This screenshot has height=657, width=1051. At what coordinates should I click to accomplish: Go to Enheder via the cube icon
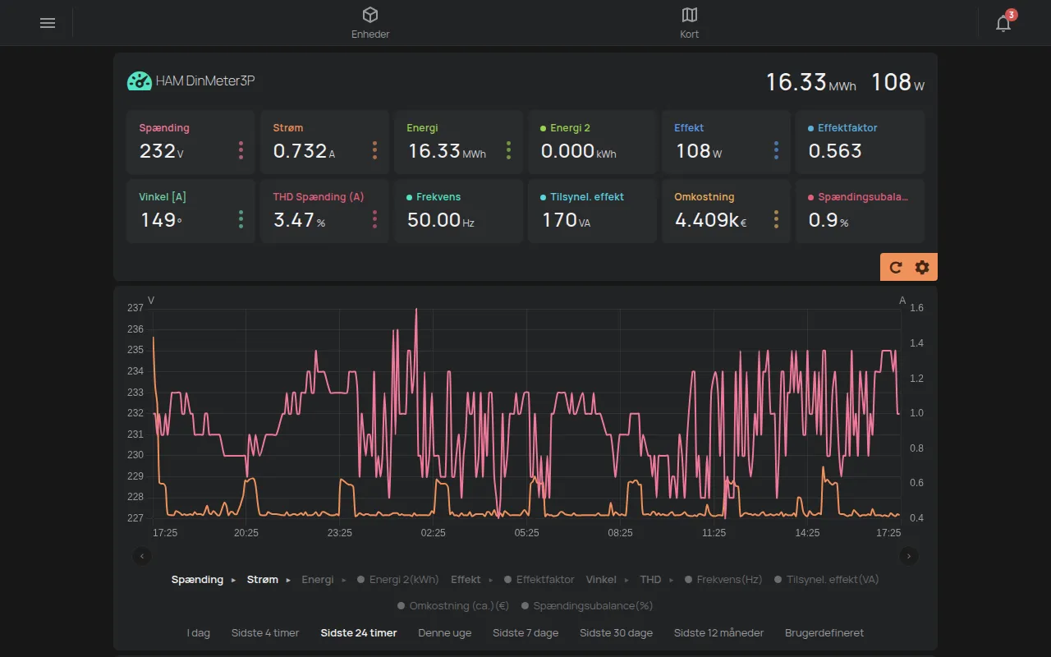click(370, 23)
